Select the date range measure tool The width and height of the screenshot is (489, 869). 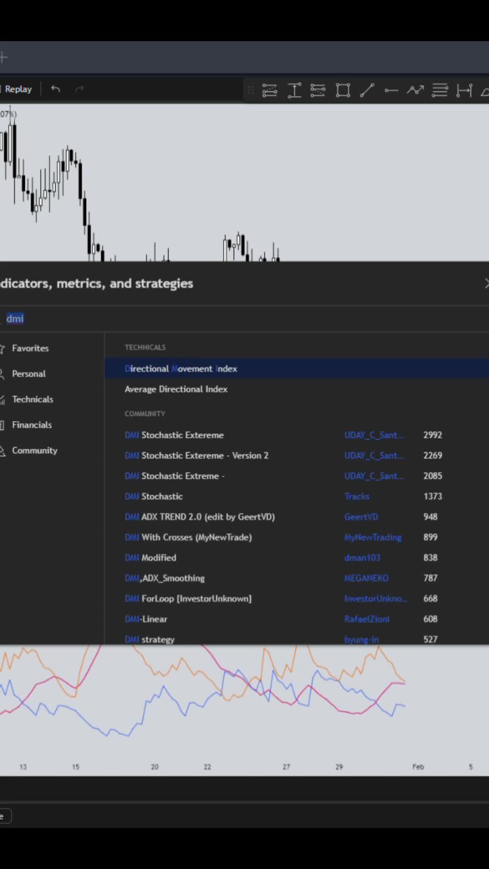pos(464,90)
